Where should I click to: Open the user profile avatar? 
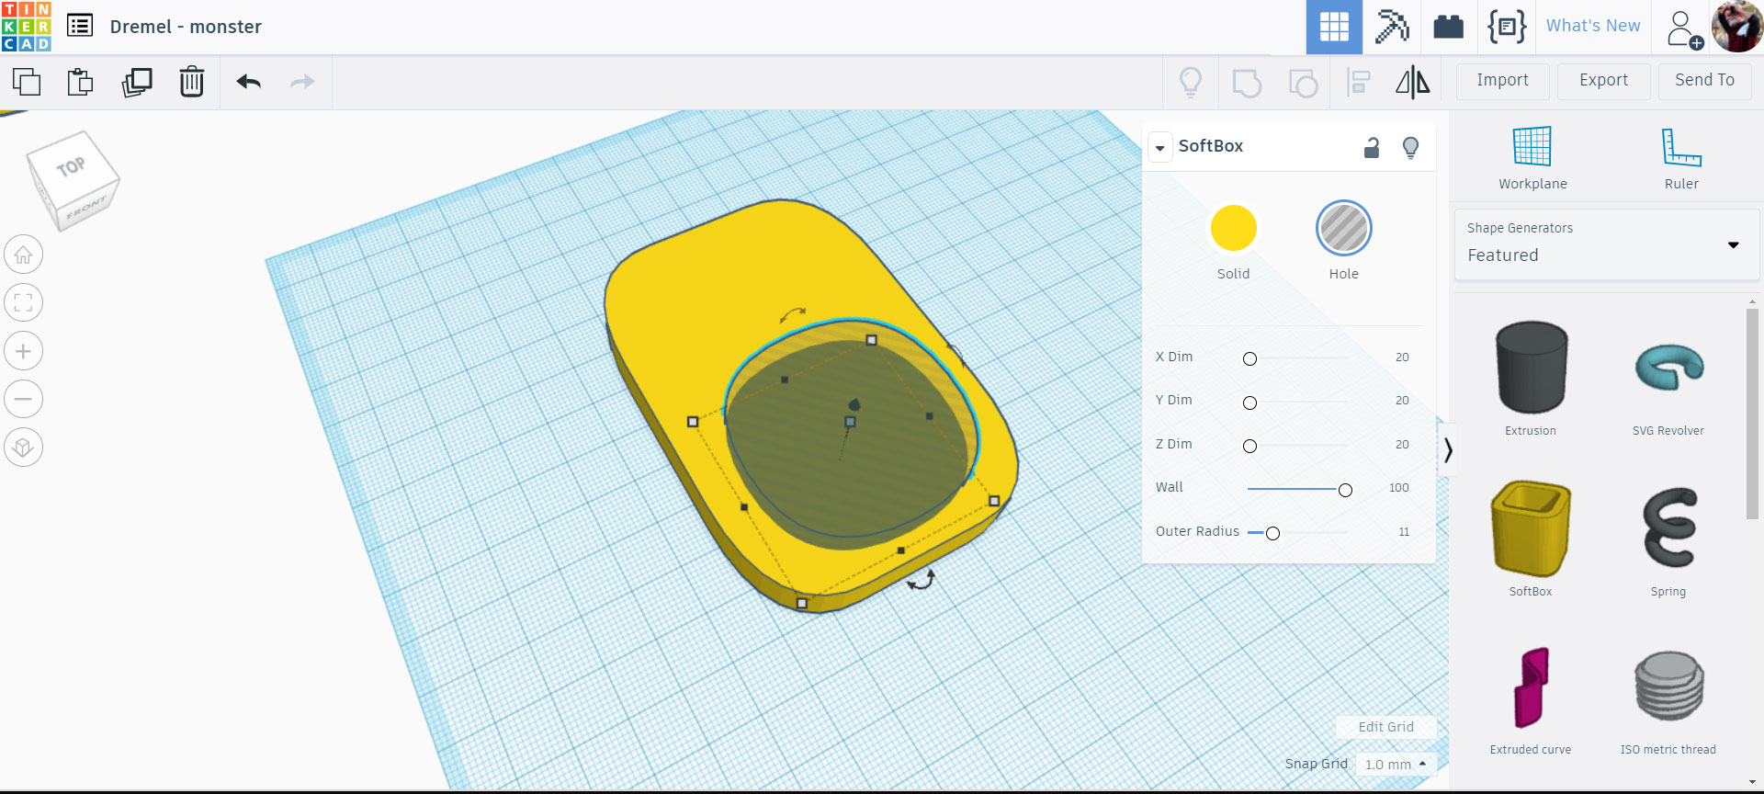point(1737,27)
